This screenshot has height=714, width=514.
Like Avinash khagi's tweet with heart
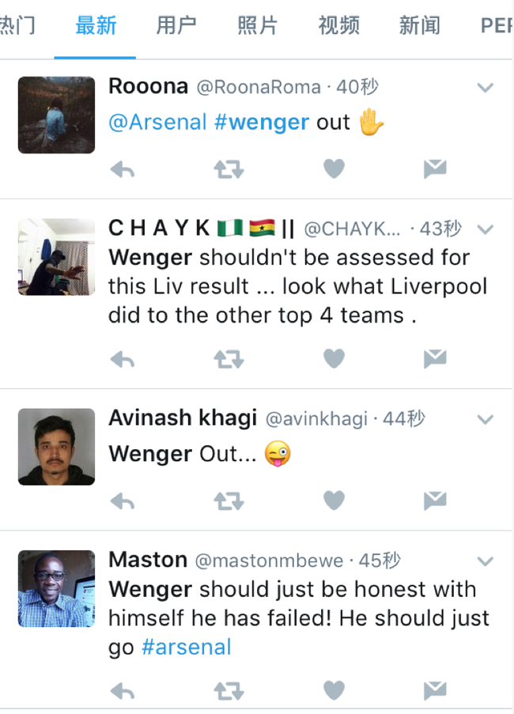coord(334,501)
